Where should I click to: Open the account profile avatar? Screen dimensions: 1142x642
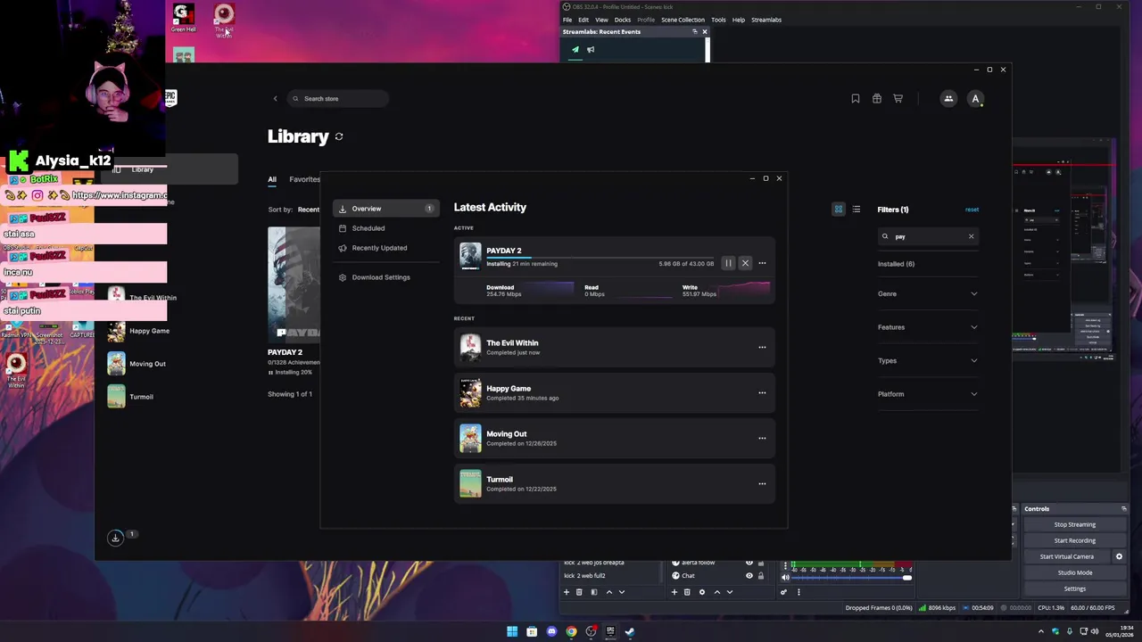[x=975, y=99]
